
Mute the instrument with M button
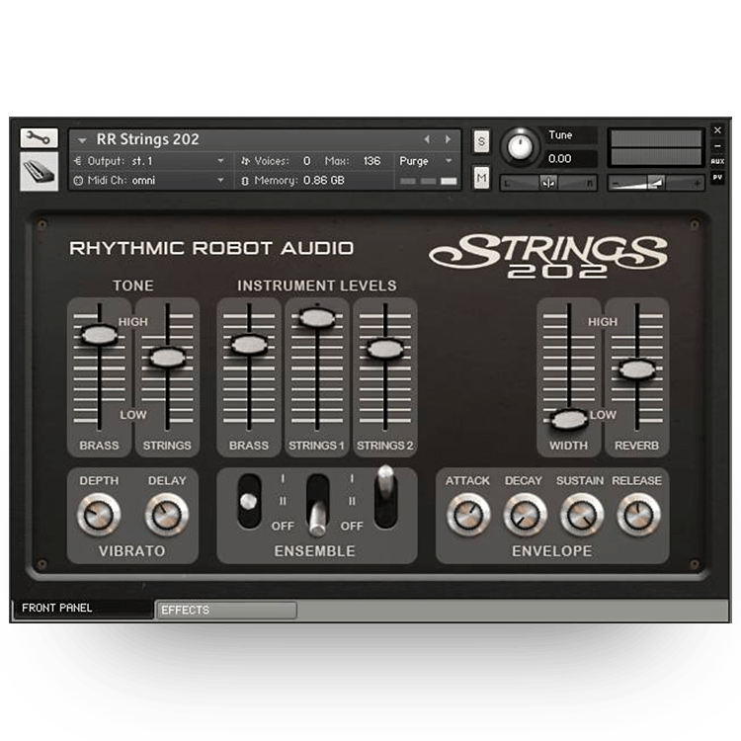click(x=481, y=178)
